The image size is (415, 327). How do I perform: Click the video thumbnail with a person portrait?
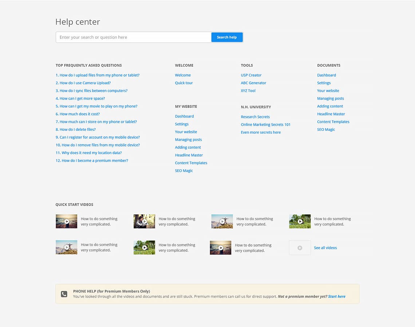(144, 221)
